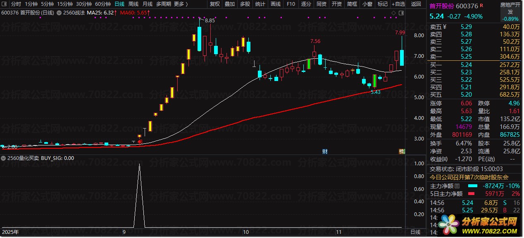The image size is (524, 238).
Task: Click the red signal dot near September candle
Action: pos(141,142)
